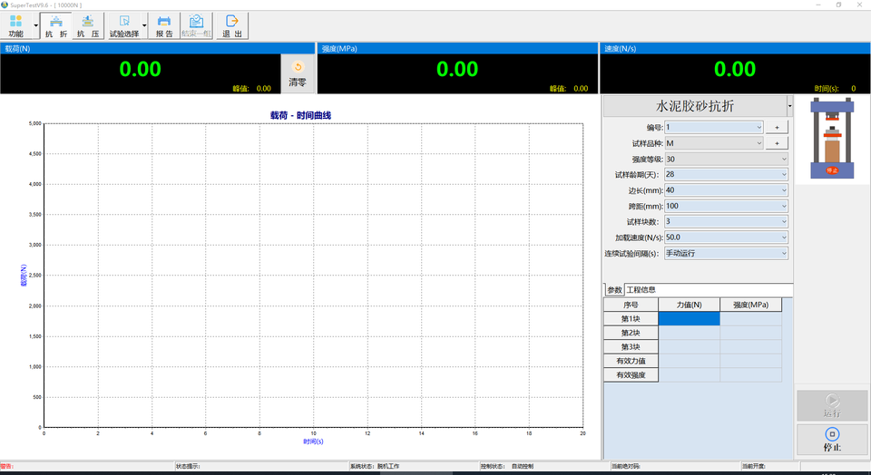Switch to the 抗压 compression test mode
The width and height of the screenshot is (871, 475).
pyautogui.click(x=88, y=25)
